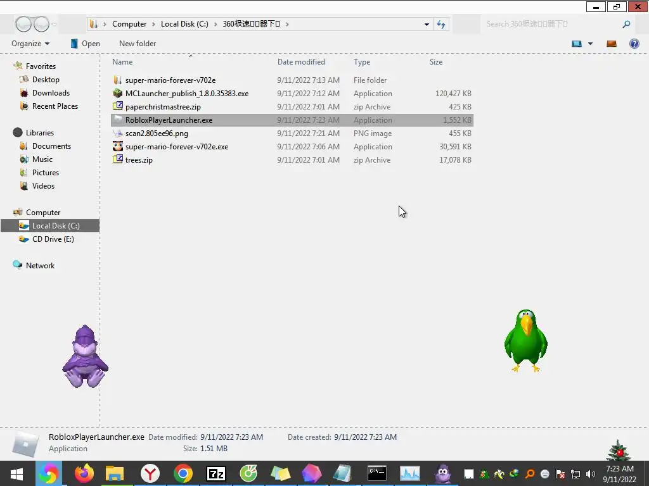Open Documents library
Image resolution: width=649 pixels, height=486 pixels.
[51, 146]
